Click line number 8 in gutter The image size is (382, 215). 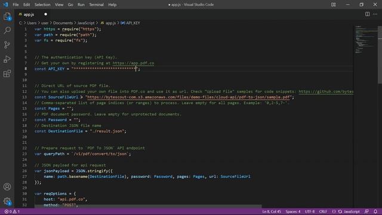tap(26, 69)
